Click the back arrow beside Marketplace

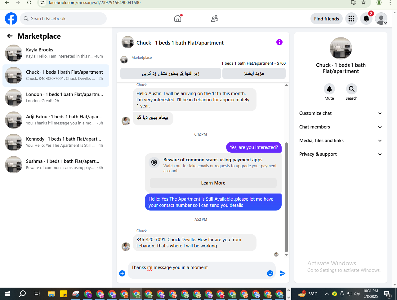10,36
